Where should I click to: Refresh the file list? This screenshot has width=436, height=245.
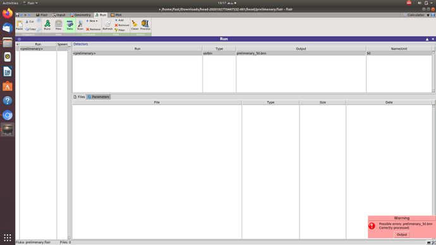tap(107, 25)
